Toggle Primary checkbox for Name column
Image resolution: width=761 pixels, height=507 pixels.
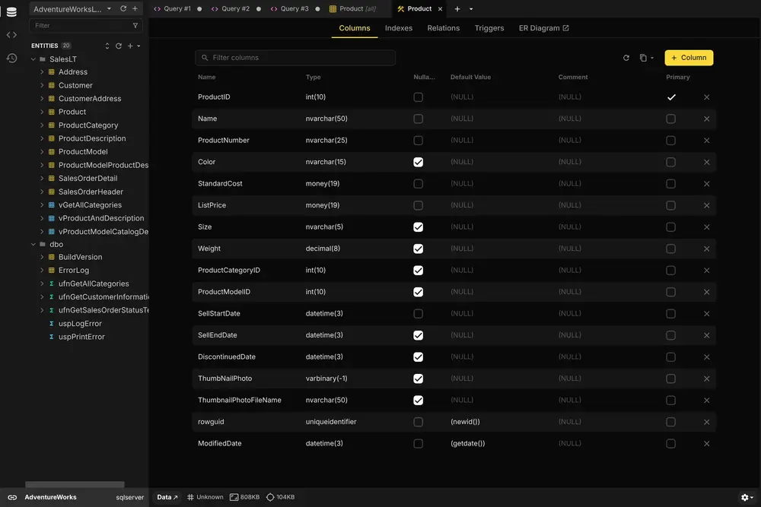pos(670,119)
